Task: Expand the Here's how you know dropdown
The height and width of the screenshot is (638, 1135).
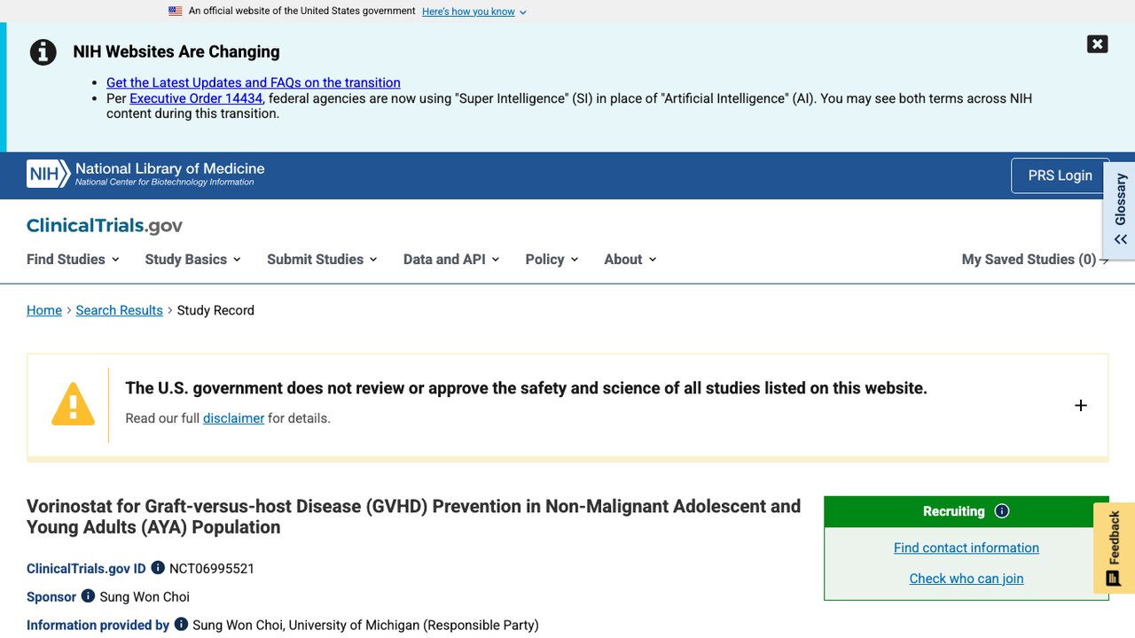Action: [474, 12]
